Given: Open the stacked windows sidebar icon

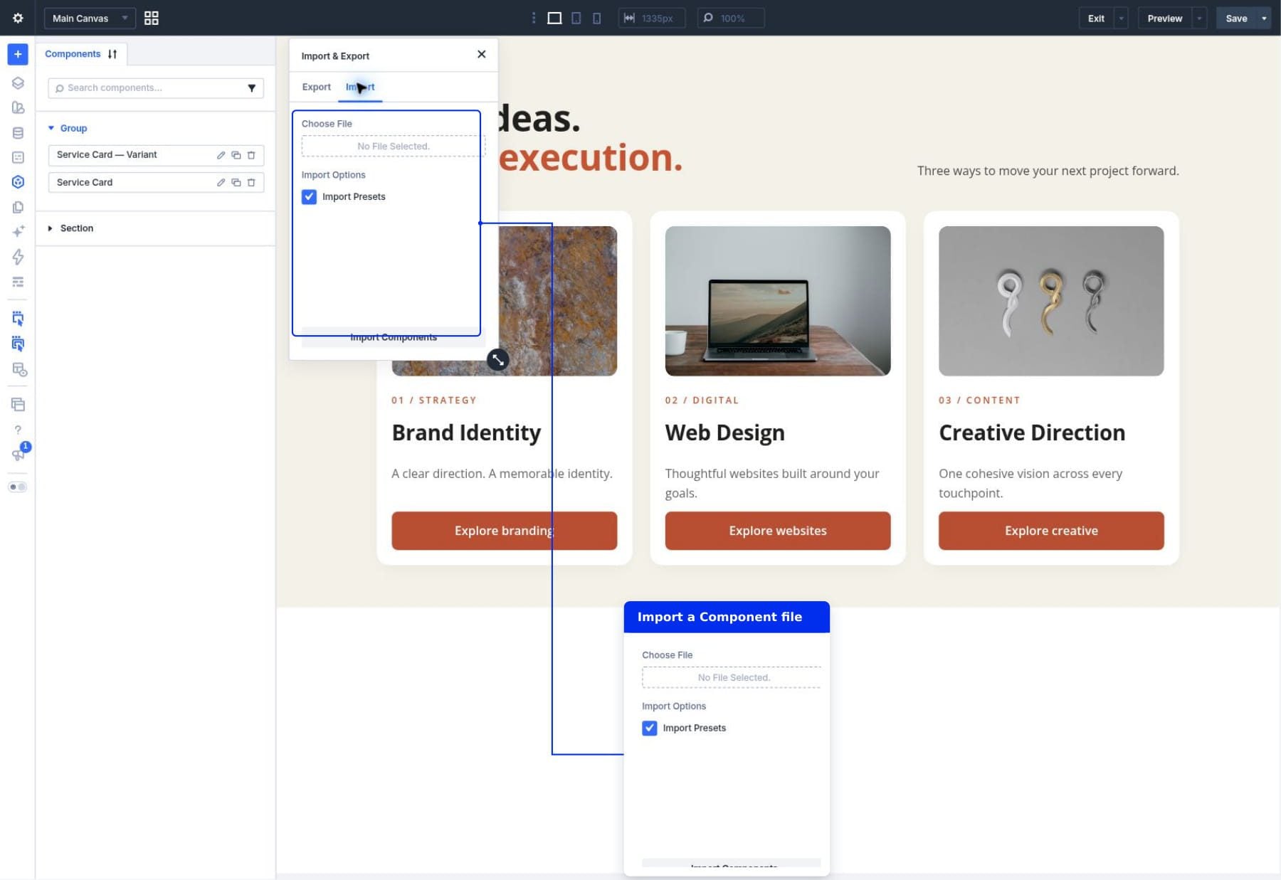Looking at the screenshot, I should [x=18, y=404].
